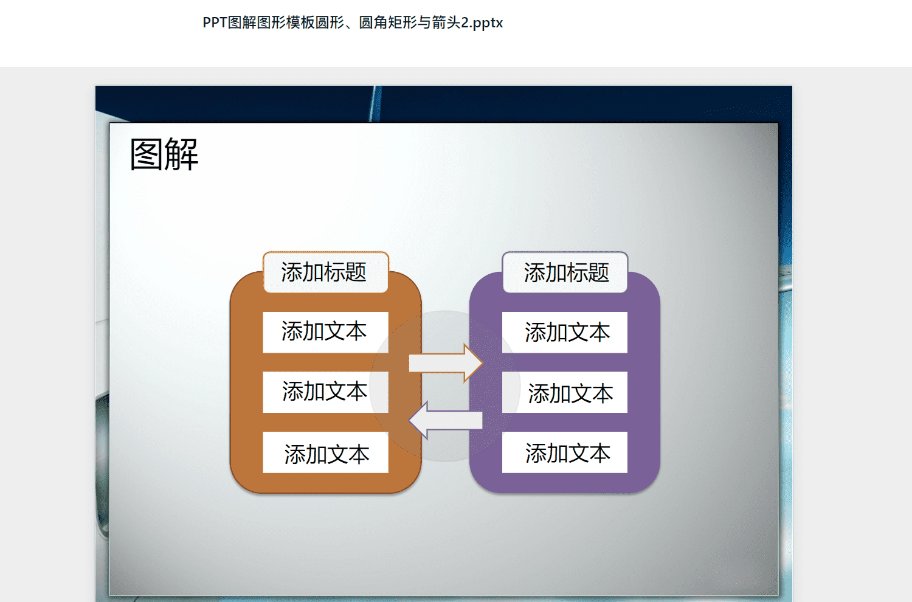This screenshot has height=602, width=912.
Task: Click the left-pointing purple-outlined arrow
Action: point(446,420)
